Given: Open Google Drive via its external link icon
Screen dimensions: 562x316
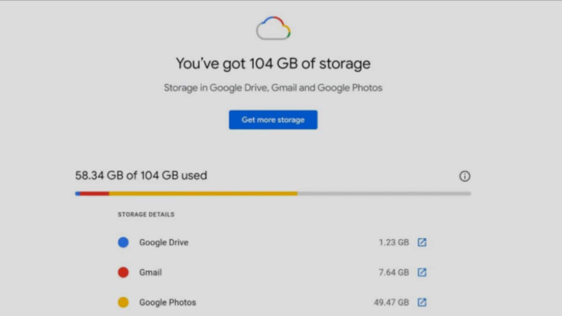Looking at the screenshot, I should point(422,243).
